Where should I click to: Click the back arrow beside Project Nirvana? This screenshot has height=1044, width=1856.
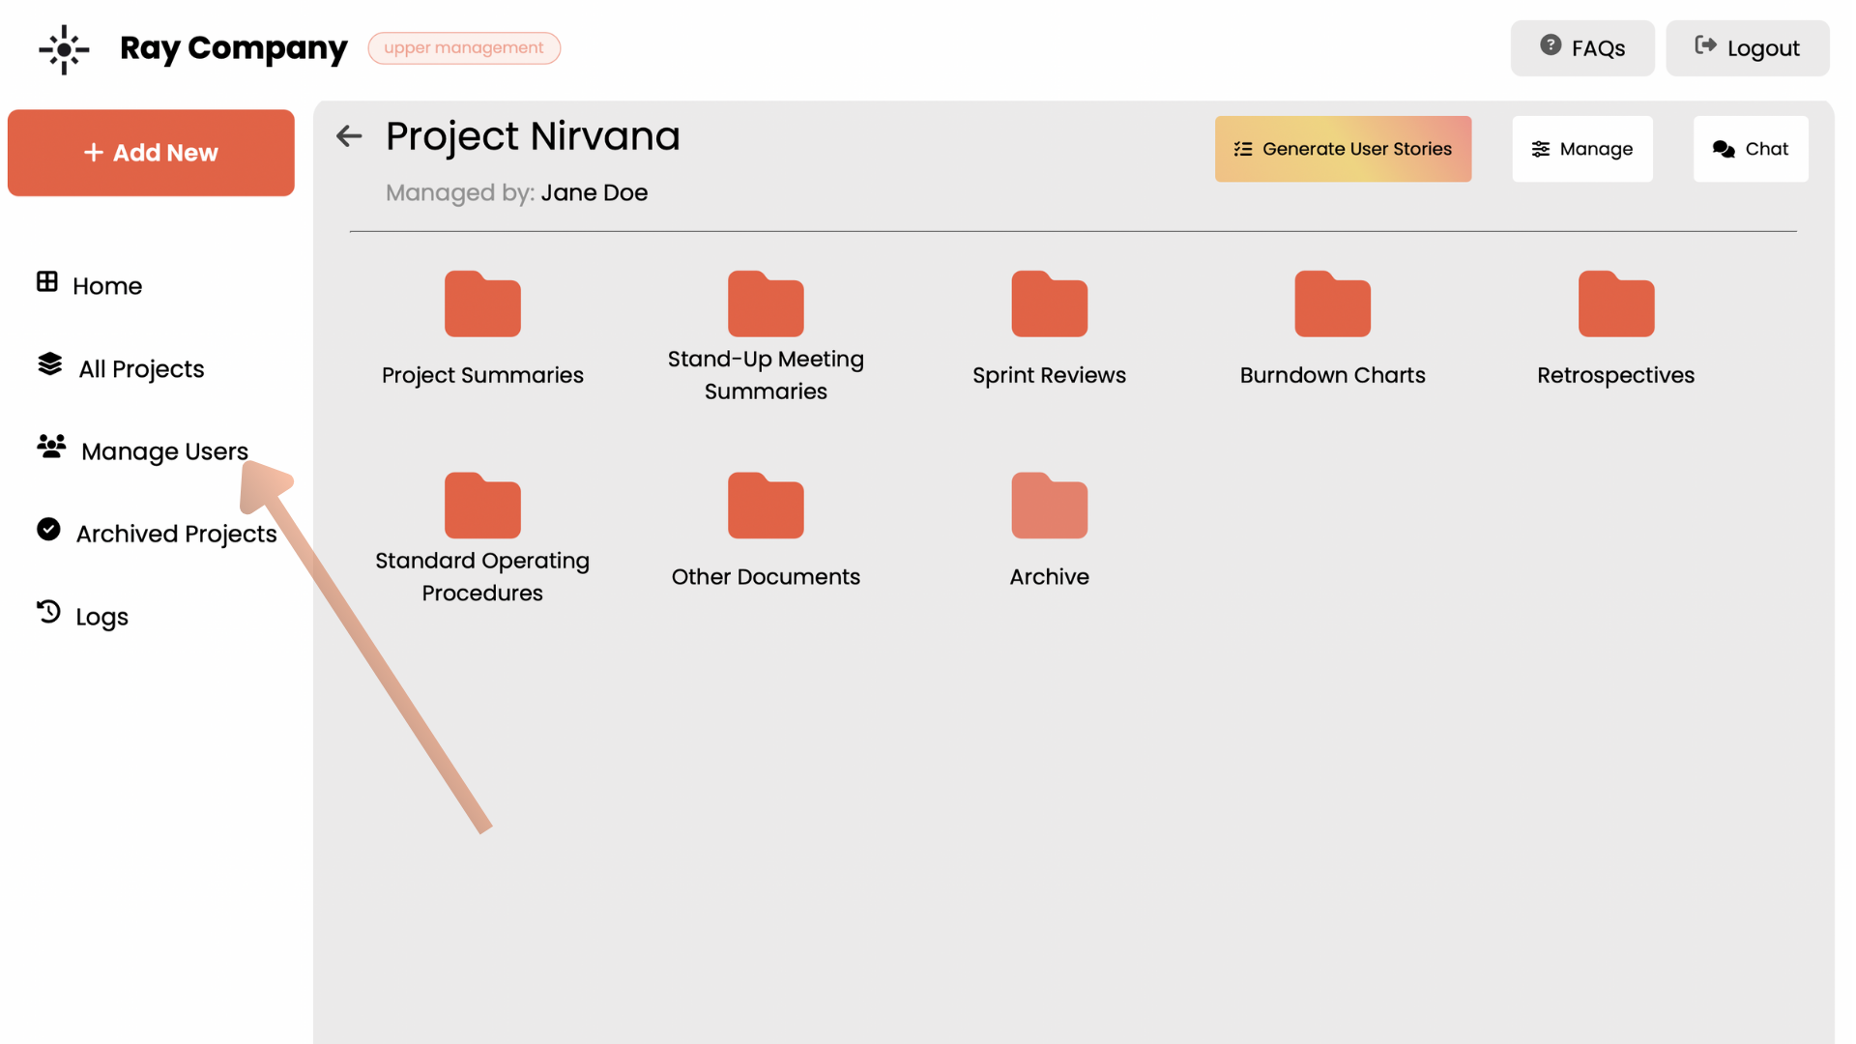[349, 136]
